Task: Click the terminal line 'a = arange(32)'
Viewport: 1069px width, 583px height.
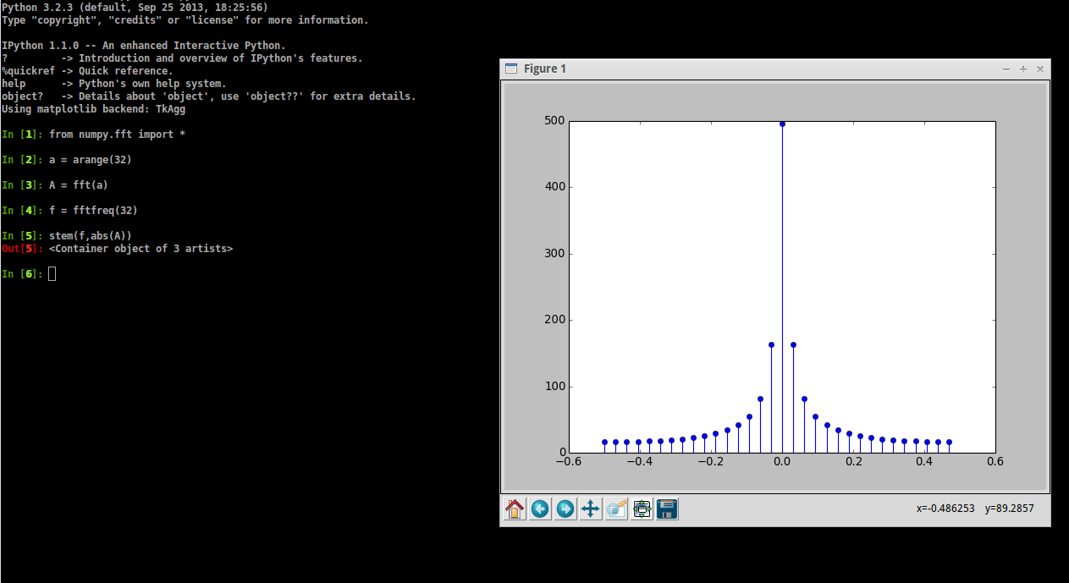Action: pos(91,160)
